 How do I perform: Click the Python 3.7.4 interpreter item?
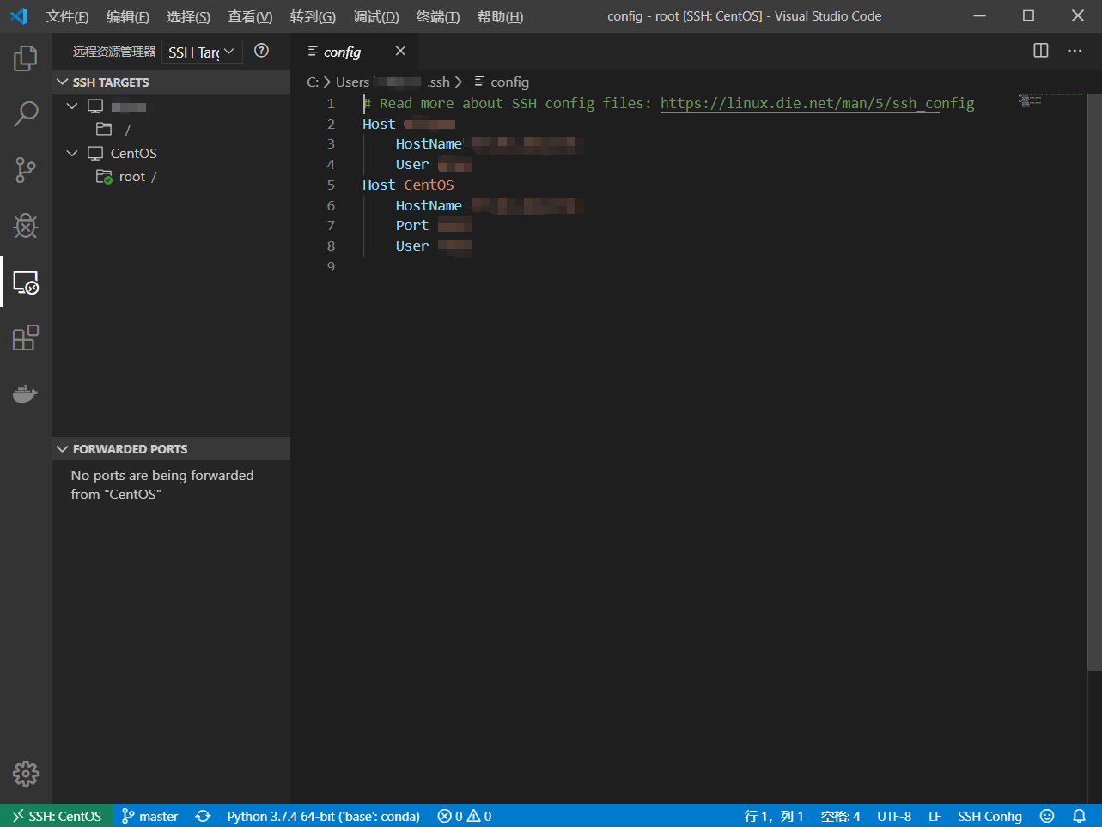(x=323, y=816)
